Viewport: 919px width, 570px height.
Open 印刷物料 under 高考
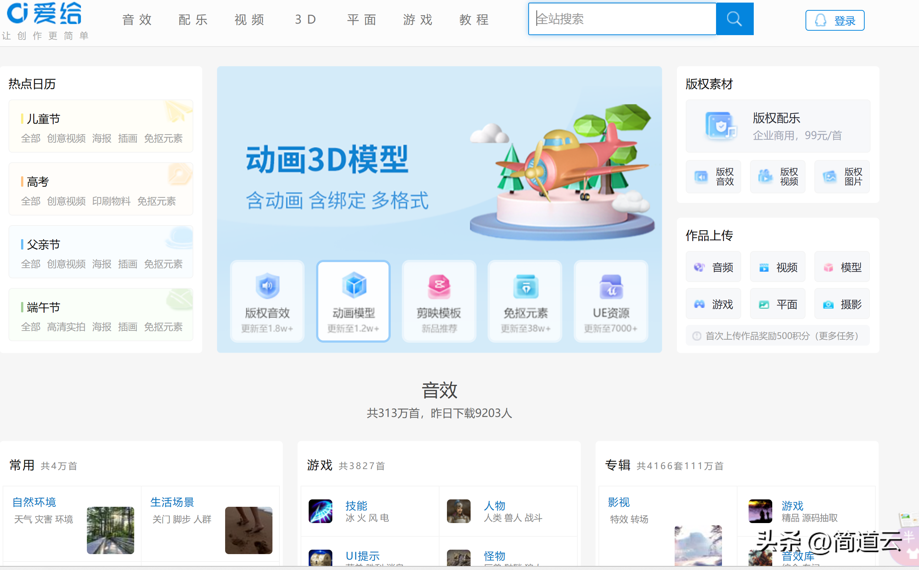(x=111, y=201)
